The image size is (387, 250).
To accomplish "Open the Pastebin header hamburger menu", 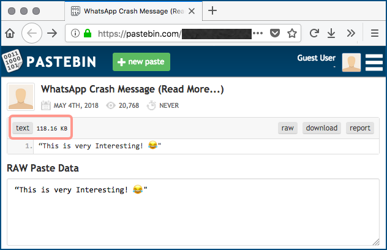I will tap(374, 63).
